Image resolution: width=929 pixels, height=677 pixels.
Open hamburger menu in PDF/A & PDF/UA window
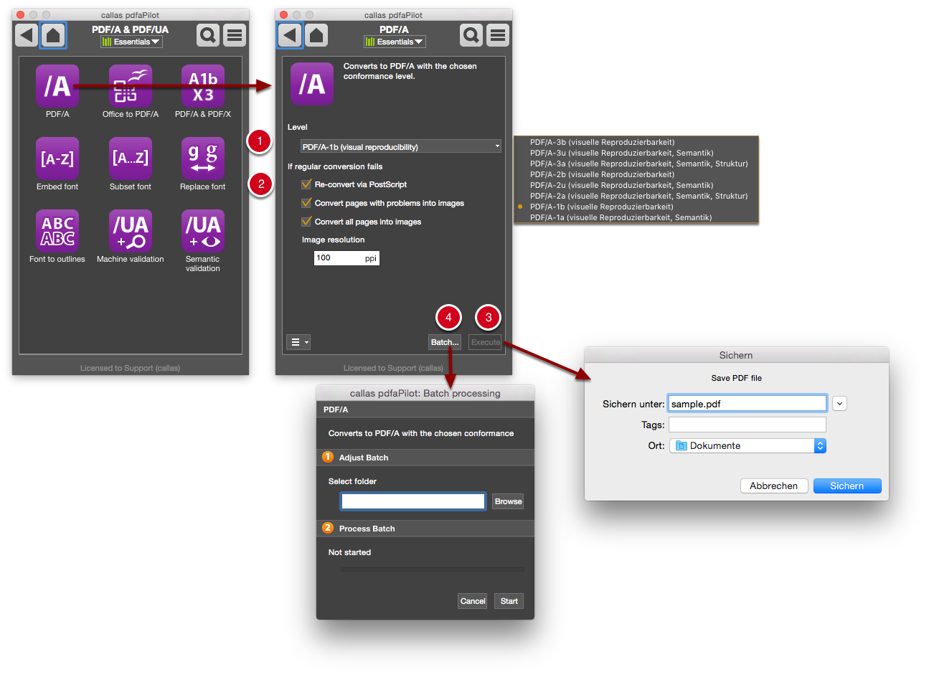[x=235, y=35]
